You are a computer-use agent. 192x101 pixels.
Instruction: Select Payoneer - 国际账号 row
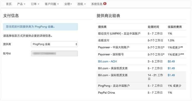point(141,54)
